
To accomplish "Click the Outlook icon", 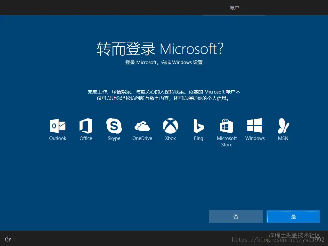I will (58, 126).
